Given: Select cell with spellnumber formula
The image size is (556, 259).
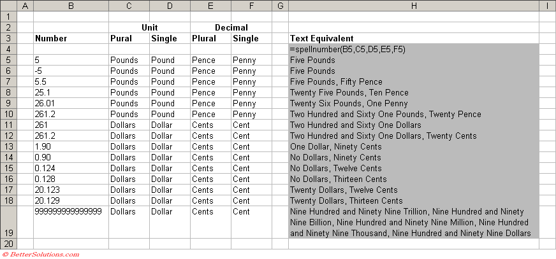Looking at the screenshot, I should [x=413, y=49].
